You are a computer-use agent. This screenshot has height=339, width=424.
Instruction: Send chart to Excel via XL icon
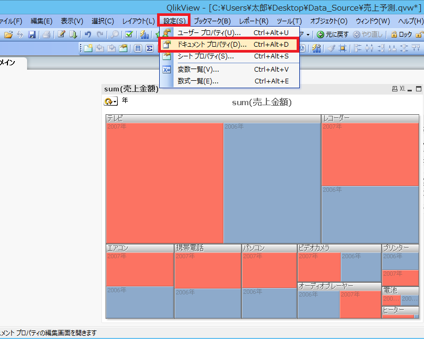tap(402, 89)
